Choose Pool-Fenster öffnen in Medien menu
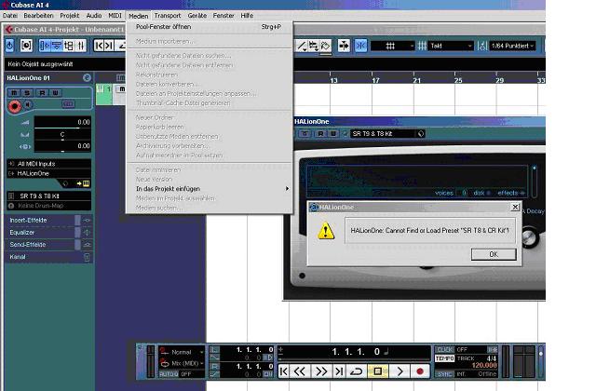The height and width of the screenshot is (391, 596). pyautogui.click(x=209, y=27)
